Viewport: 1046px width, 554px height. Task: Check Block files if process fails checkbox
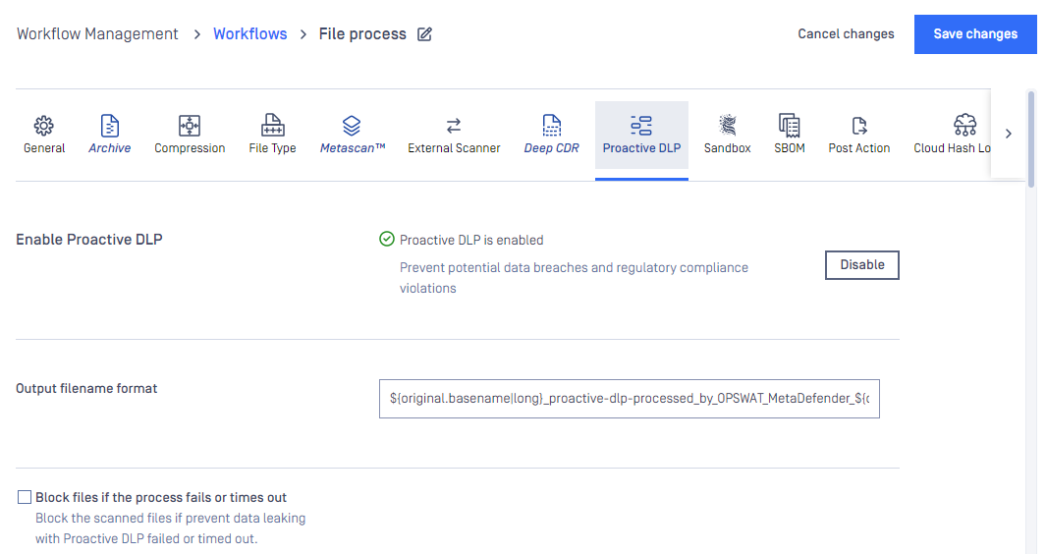tap(25, 497)
